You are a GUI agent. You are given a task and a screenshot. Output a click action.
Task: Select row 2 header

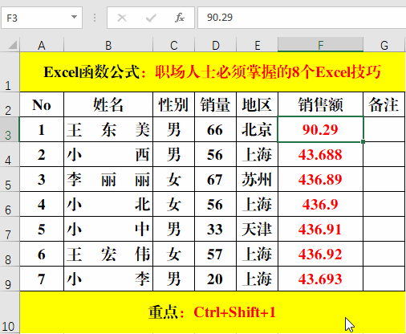[10, 104]
